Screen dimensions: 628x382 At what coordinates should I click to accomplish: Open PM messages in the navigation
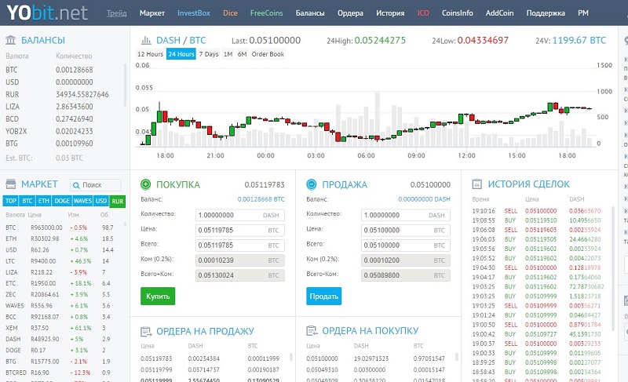[583, 13]
